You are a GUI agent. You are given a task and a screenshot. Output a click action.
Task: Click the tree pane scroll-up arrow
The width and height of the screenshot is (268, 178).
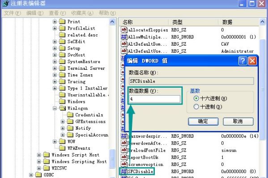coord(112,22)
